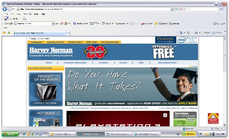The width and height of the screenshot is (229, 139).
Task: Click the Print icon in command bar
Action: pyautogui.click(x=196, y=33)
